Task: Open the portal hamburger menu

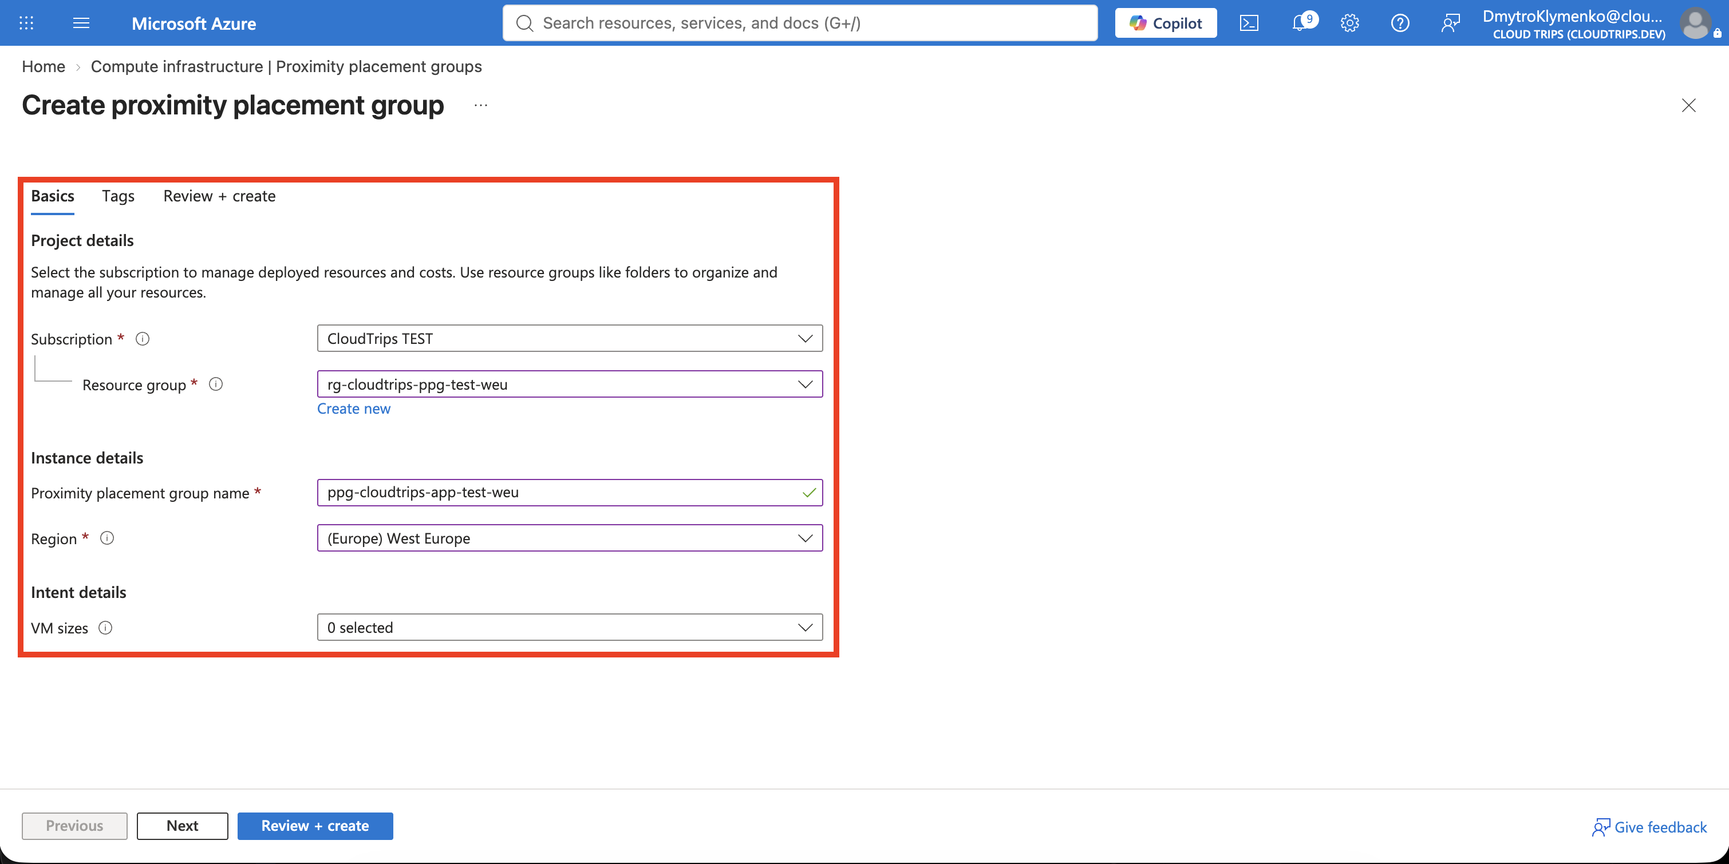Action: click(81, 23)
